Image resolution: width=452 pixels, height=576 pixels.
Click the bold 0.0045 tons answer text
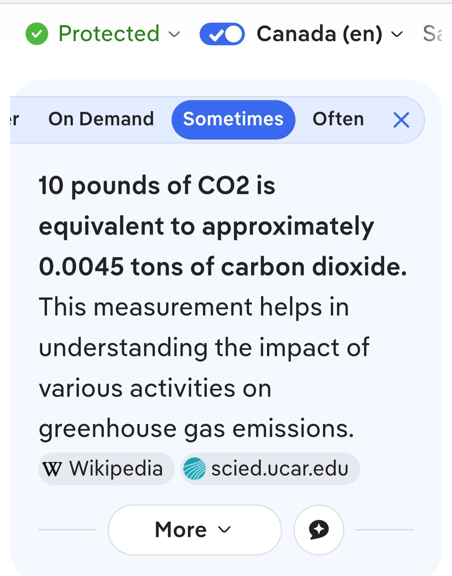pos(222,267)
